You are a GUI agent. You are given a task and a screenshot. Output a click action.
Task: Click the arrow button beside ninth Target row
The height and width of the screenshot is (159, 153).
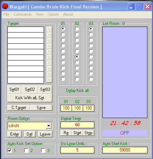click(49, 74)
